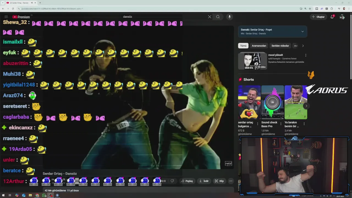Click the Shorts section logo icon

(240, 79)
